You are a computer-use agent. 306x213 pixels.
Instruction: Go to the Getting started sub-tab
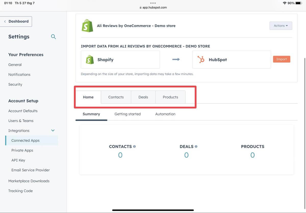pyautogui.click(x=127, y=114)
